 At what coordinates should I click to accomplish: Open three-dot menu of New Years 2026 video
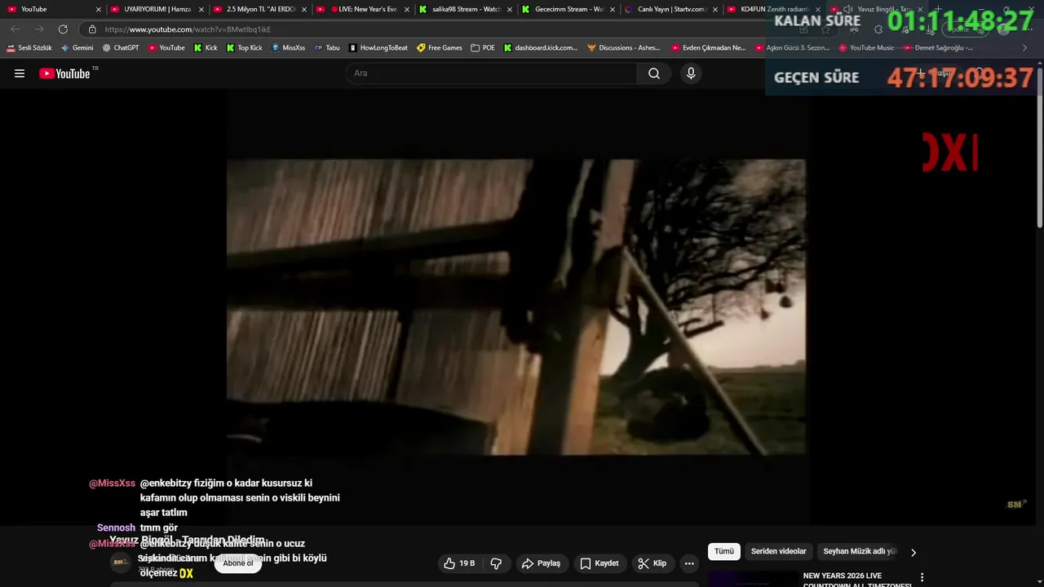coord(922,577)
